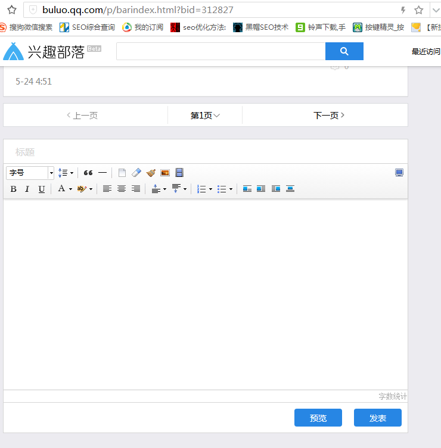This screenshot has width=441, height=448.
Task: Open the SEO综合查询 bookmark
Action: (87, 27)
